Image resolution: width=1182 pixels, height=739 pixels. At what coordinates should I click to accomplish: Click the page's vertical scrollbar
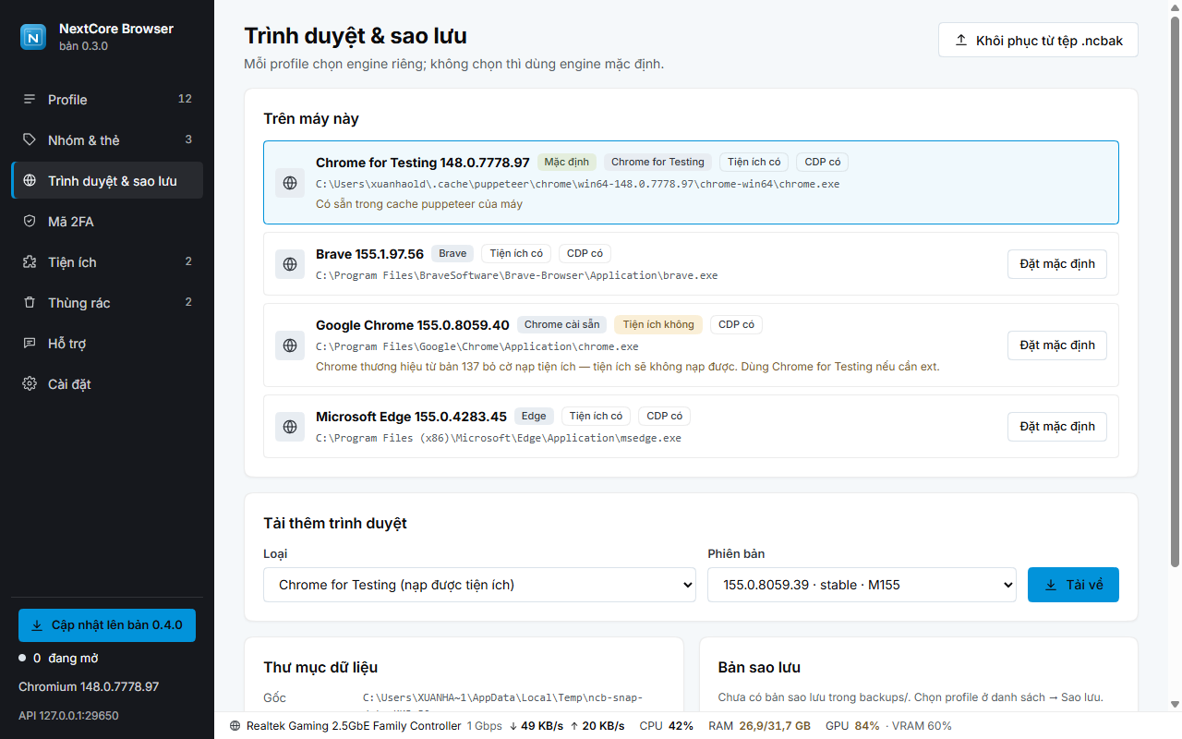coord(1175,291)
